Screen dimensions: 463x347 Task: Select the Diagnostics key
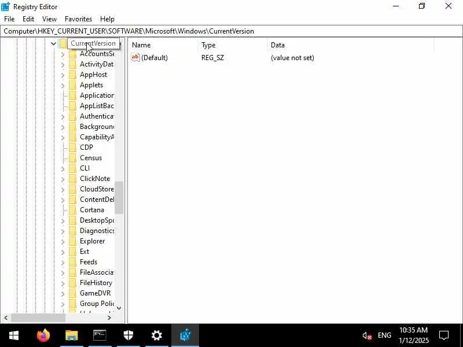[x=97, y=231]
